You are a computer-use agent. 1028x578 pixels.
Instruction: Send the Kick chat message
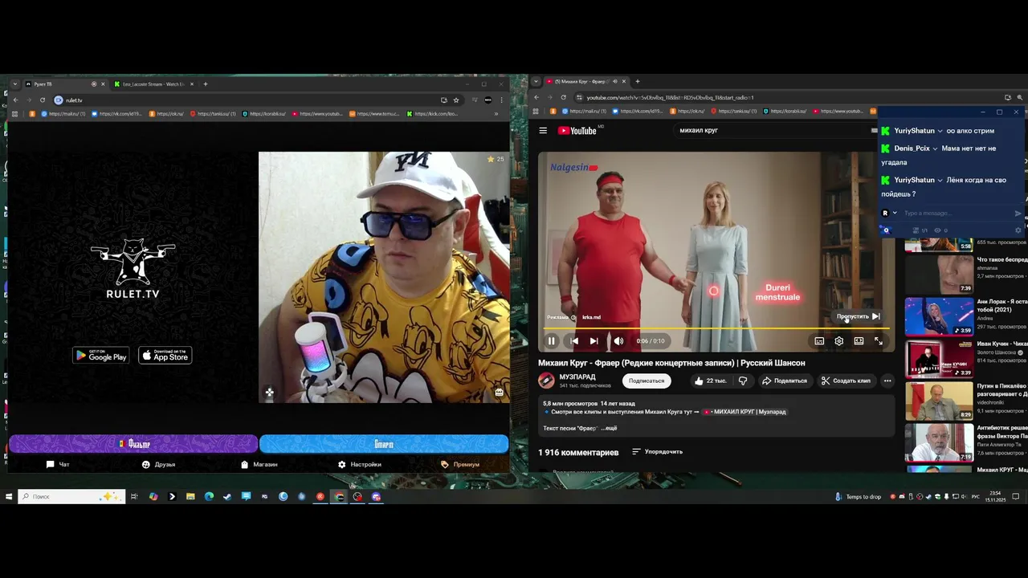pyautogui.click(x=1018, y=214)
